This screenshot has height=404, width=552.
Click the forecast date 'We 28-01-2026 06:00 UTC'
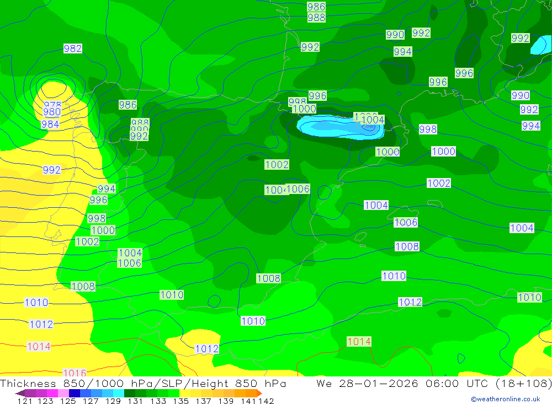pyautogui.click(x=404, y=383)
